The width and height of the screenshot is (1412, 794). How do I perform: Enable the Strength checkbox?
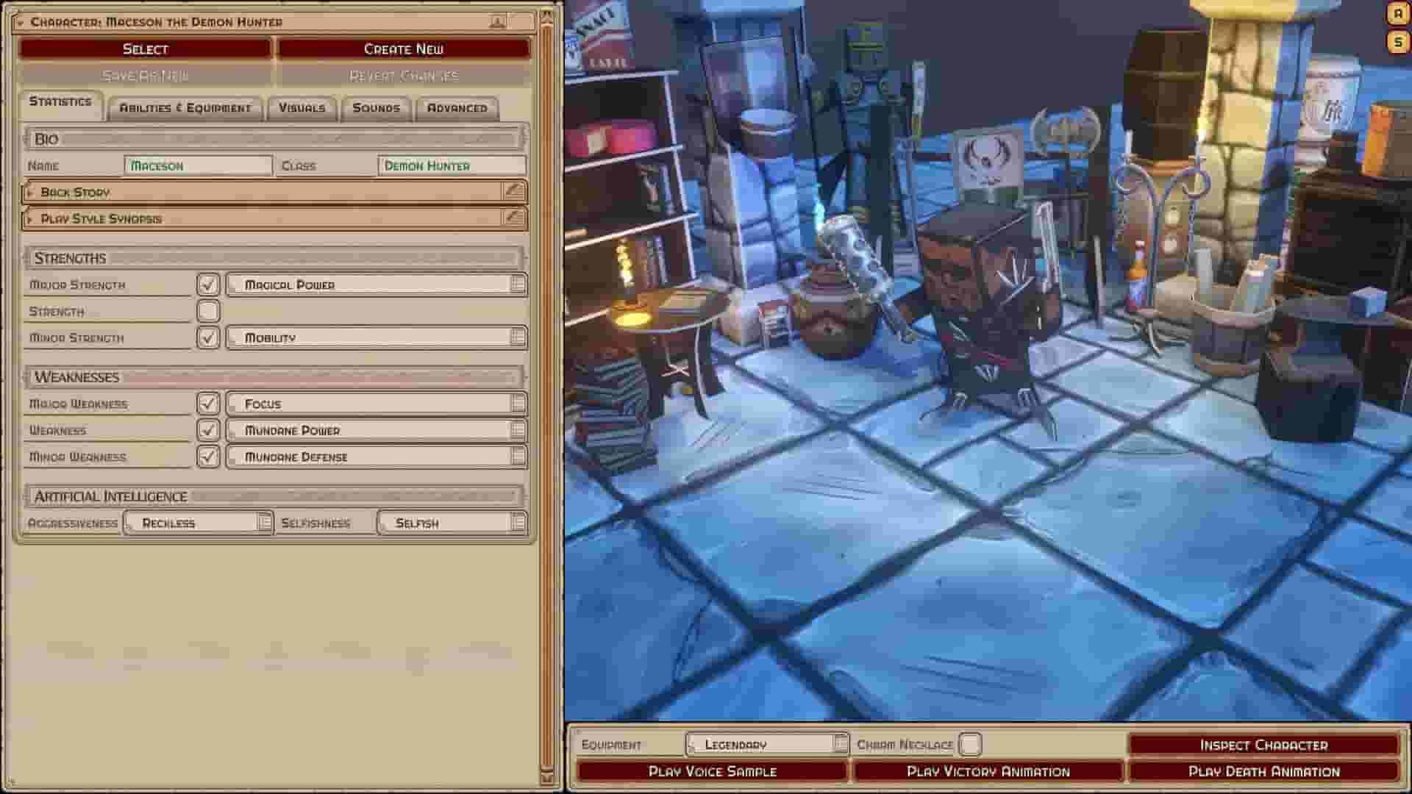click(209, 310)
